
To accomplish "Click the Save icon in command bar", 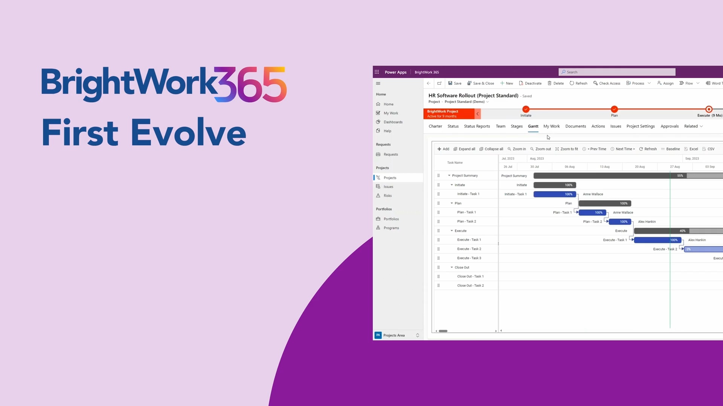I will point(450,83).
